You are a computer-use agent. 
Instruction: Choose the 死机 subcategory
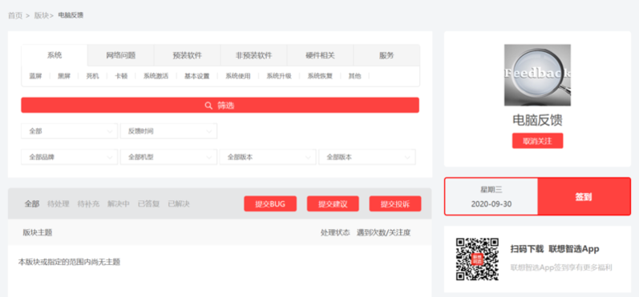[x=92, y=76]
